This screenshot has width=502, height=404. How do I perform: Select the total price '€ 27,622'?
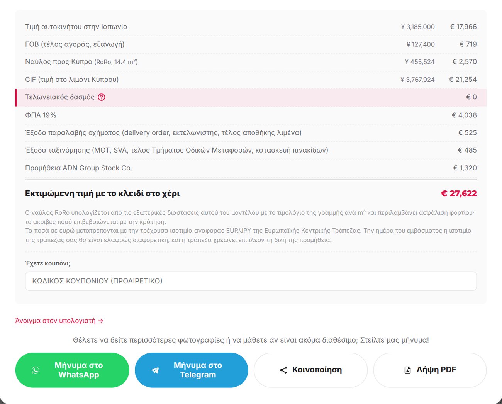click(459, 194)
